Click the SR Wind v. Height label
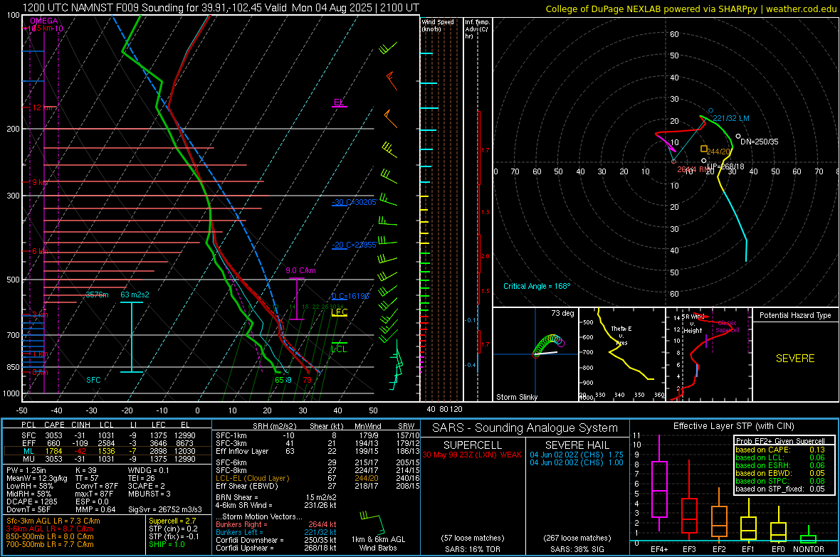This screenshot has height=557, width=840. tap(693, 324)
